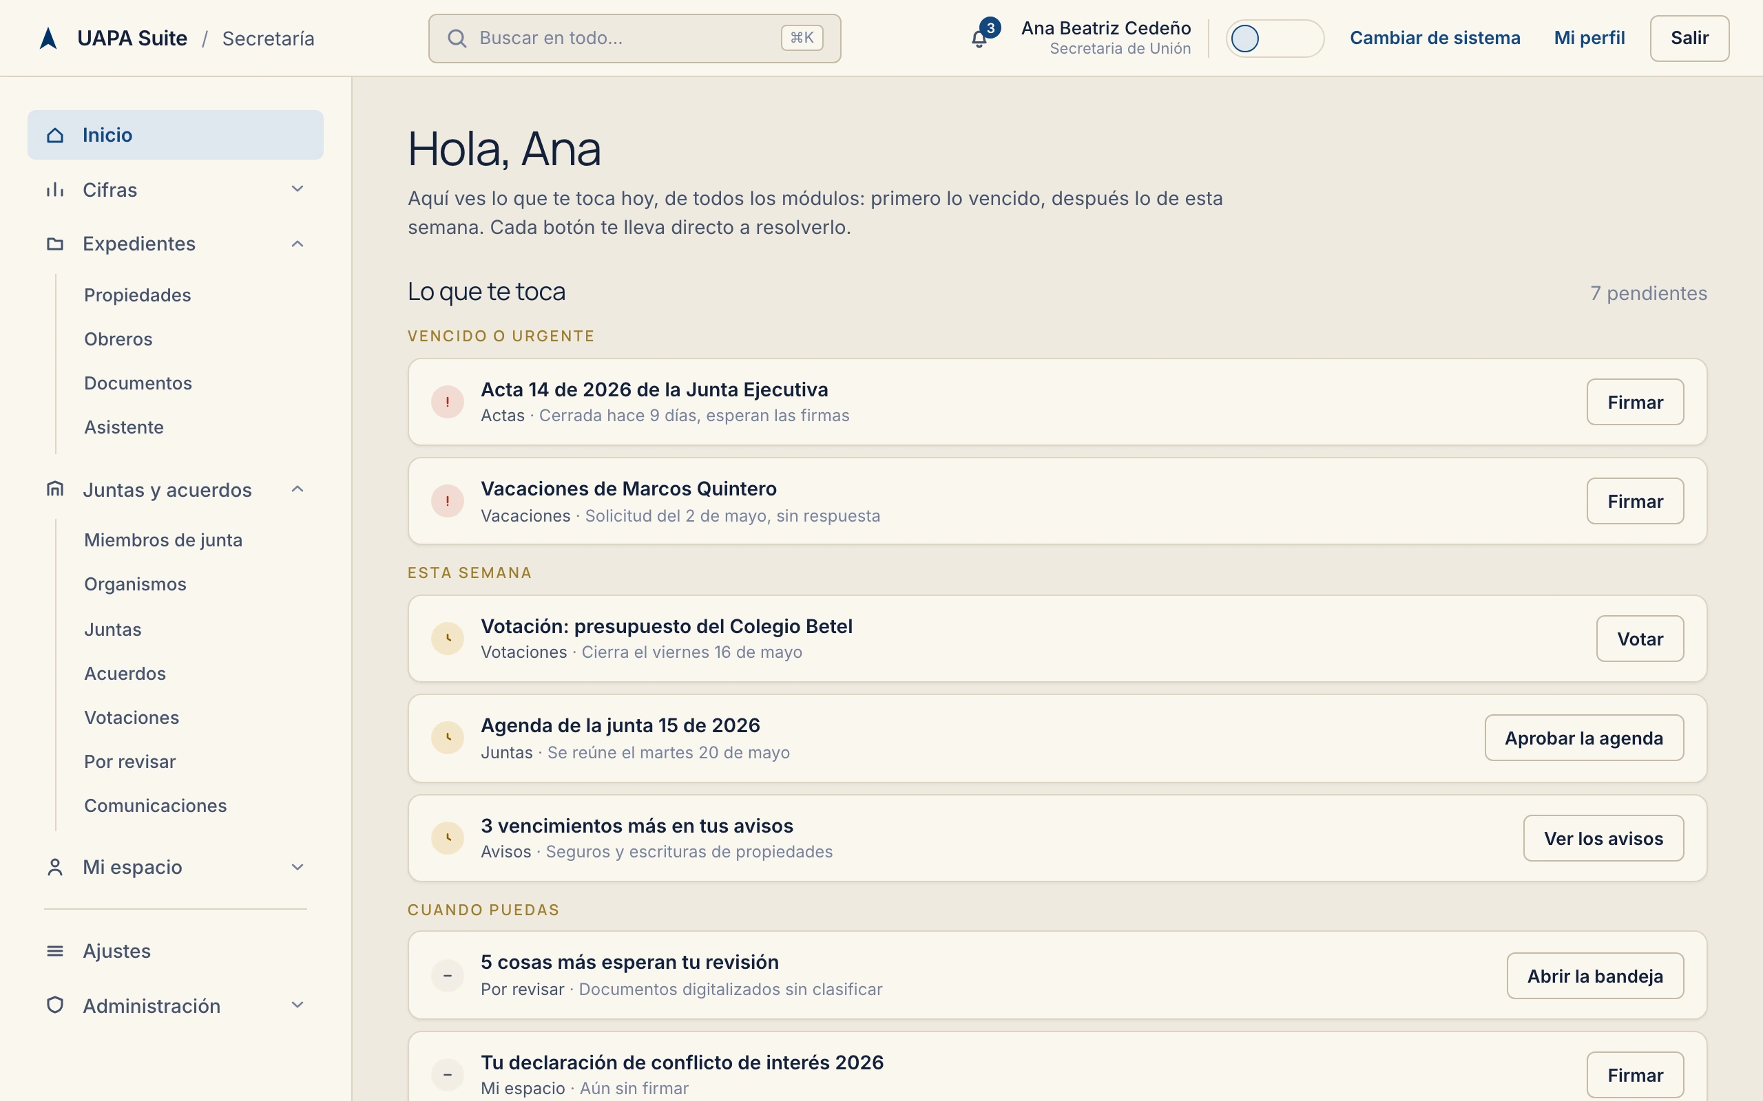Open the Mi perfil link
Viewport: 1763px width, 1101px height.
1589,38
